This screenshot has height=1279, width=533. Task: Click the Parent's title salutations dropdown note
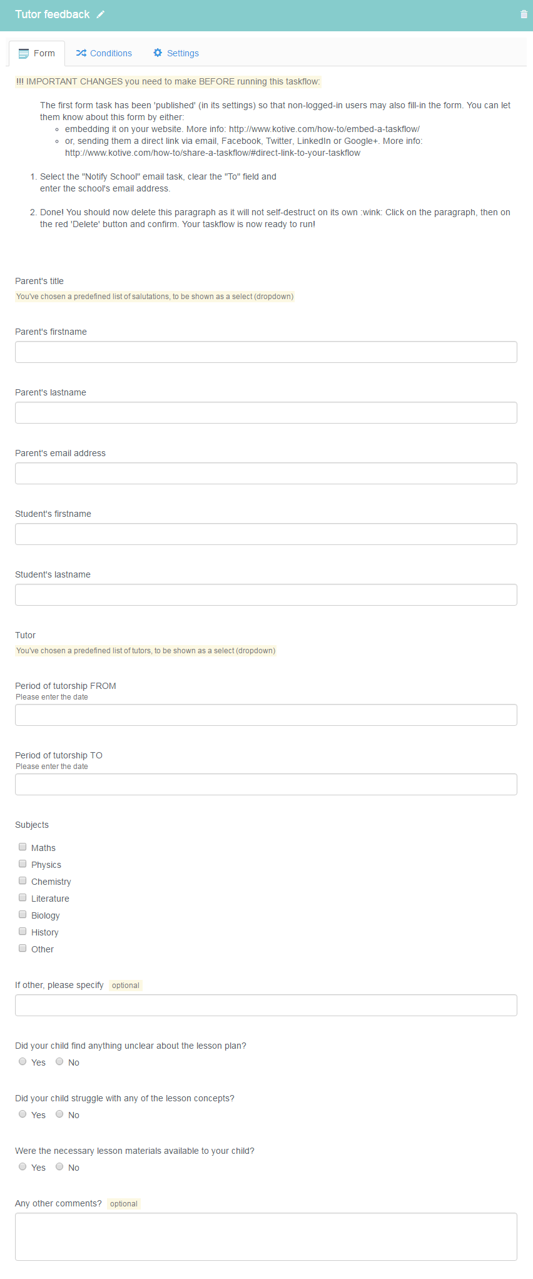155,297
